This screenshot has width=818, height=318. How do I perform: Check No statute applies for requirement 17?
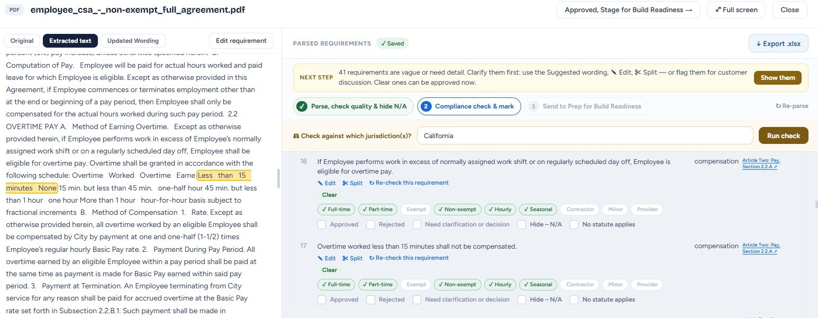pyautogui.click(x=574, y=299)
